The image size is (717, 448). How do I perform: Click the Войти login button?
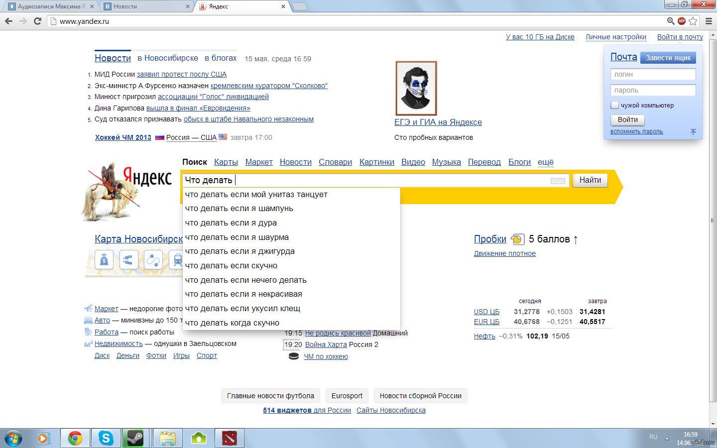627,119
